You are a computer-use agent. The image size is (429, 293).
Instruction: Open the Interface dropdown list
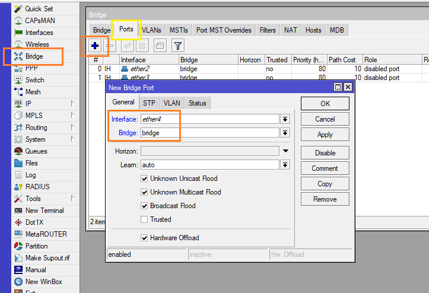[285, 119]
